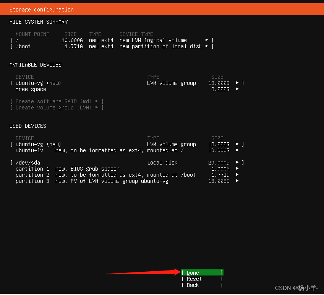
Task: Expand arrow of partition 3 18.225G
Action: pyautogui.click(x=237, y=181)
